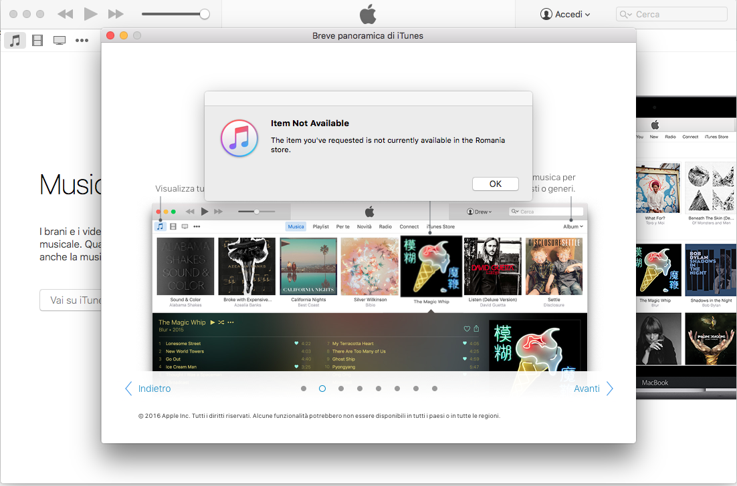Click share icon above the track list

pos(476,328)
